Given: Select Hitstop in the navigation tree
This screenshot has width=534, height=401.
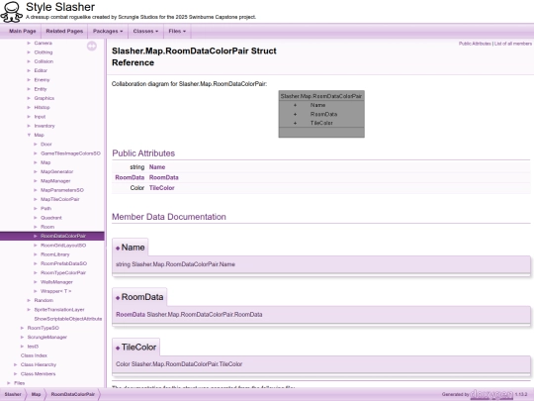Looking at the screenshot, I should pyautogui.click(x=42, y=107).
